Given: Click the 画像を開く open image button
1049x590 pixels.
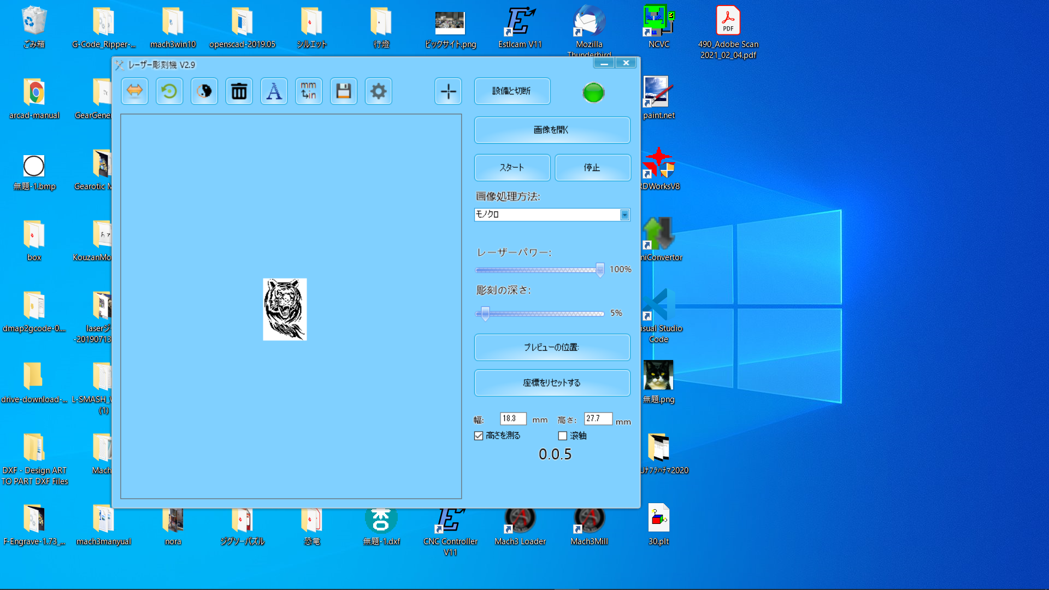Looking at the screenshot, I should tap(552, 130).
